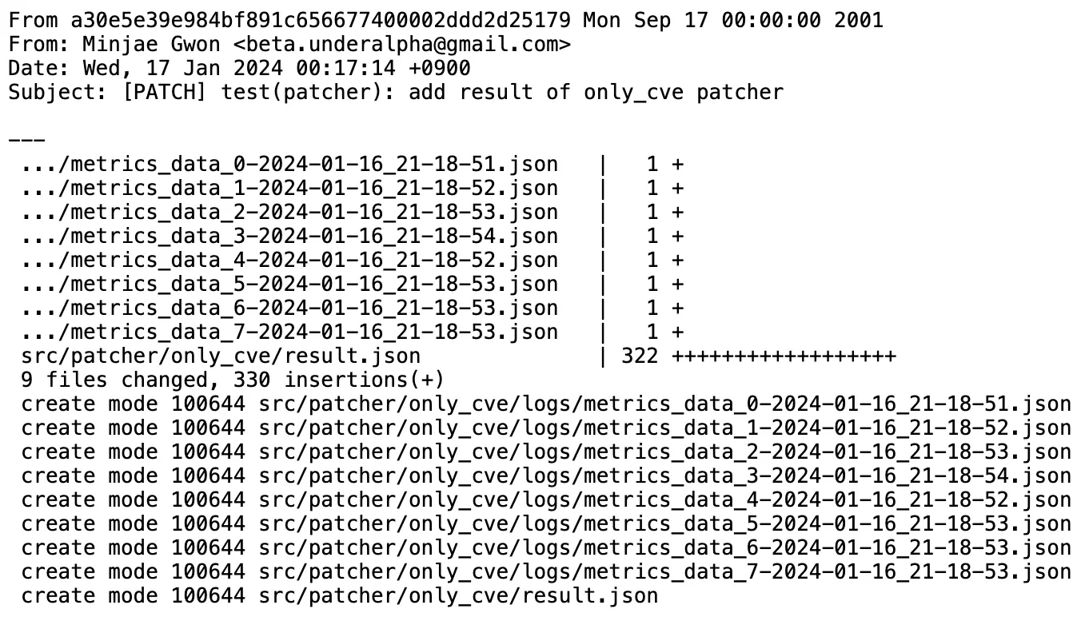Click the plus-sign bar next to 322
This screenshot has height=617, width=1089.
point(784,356)
